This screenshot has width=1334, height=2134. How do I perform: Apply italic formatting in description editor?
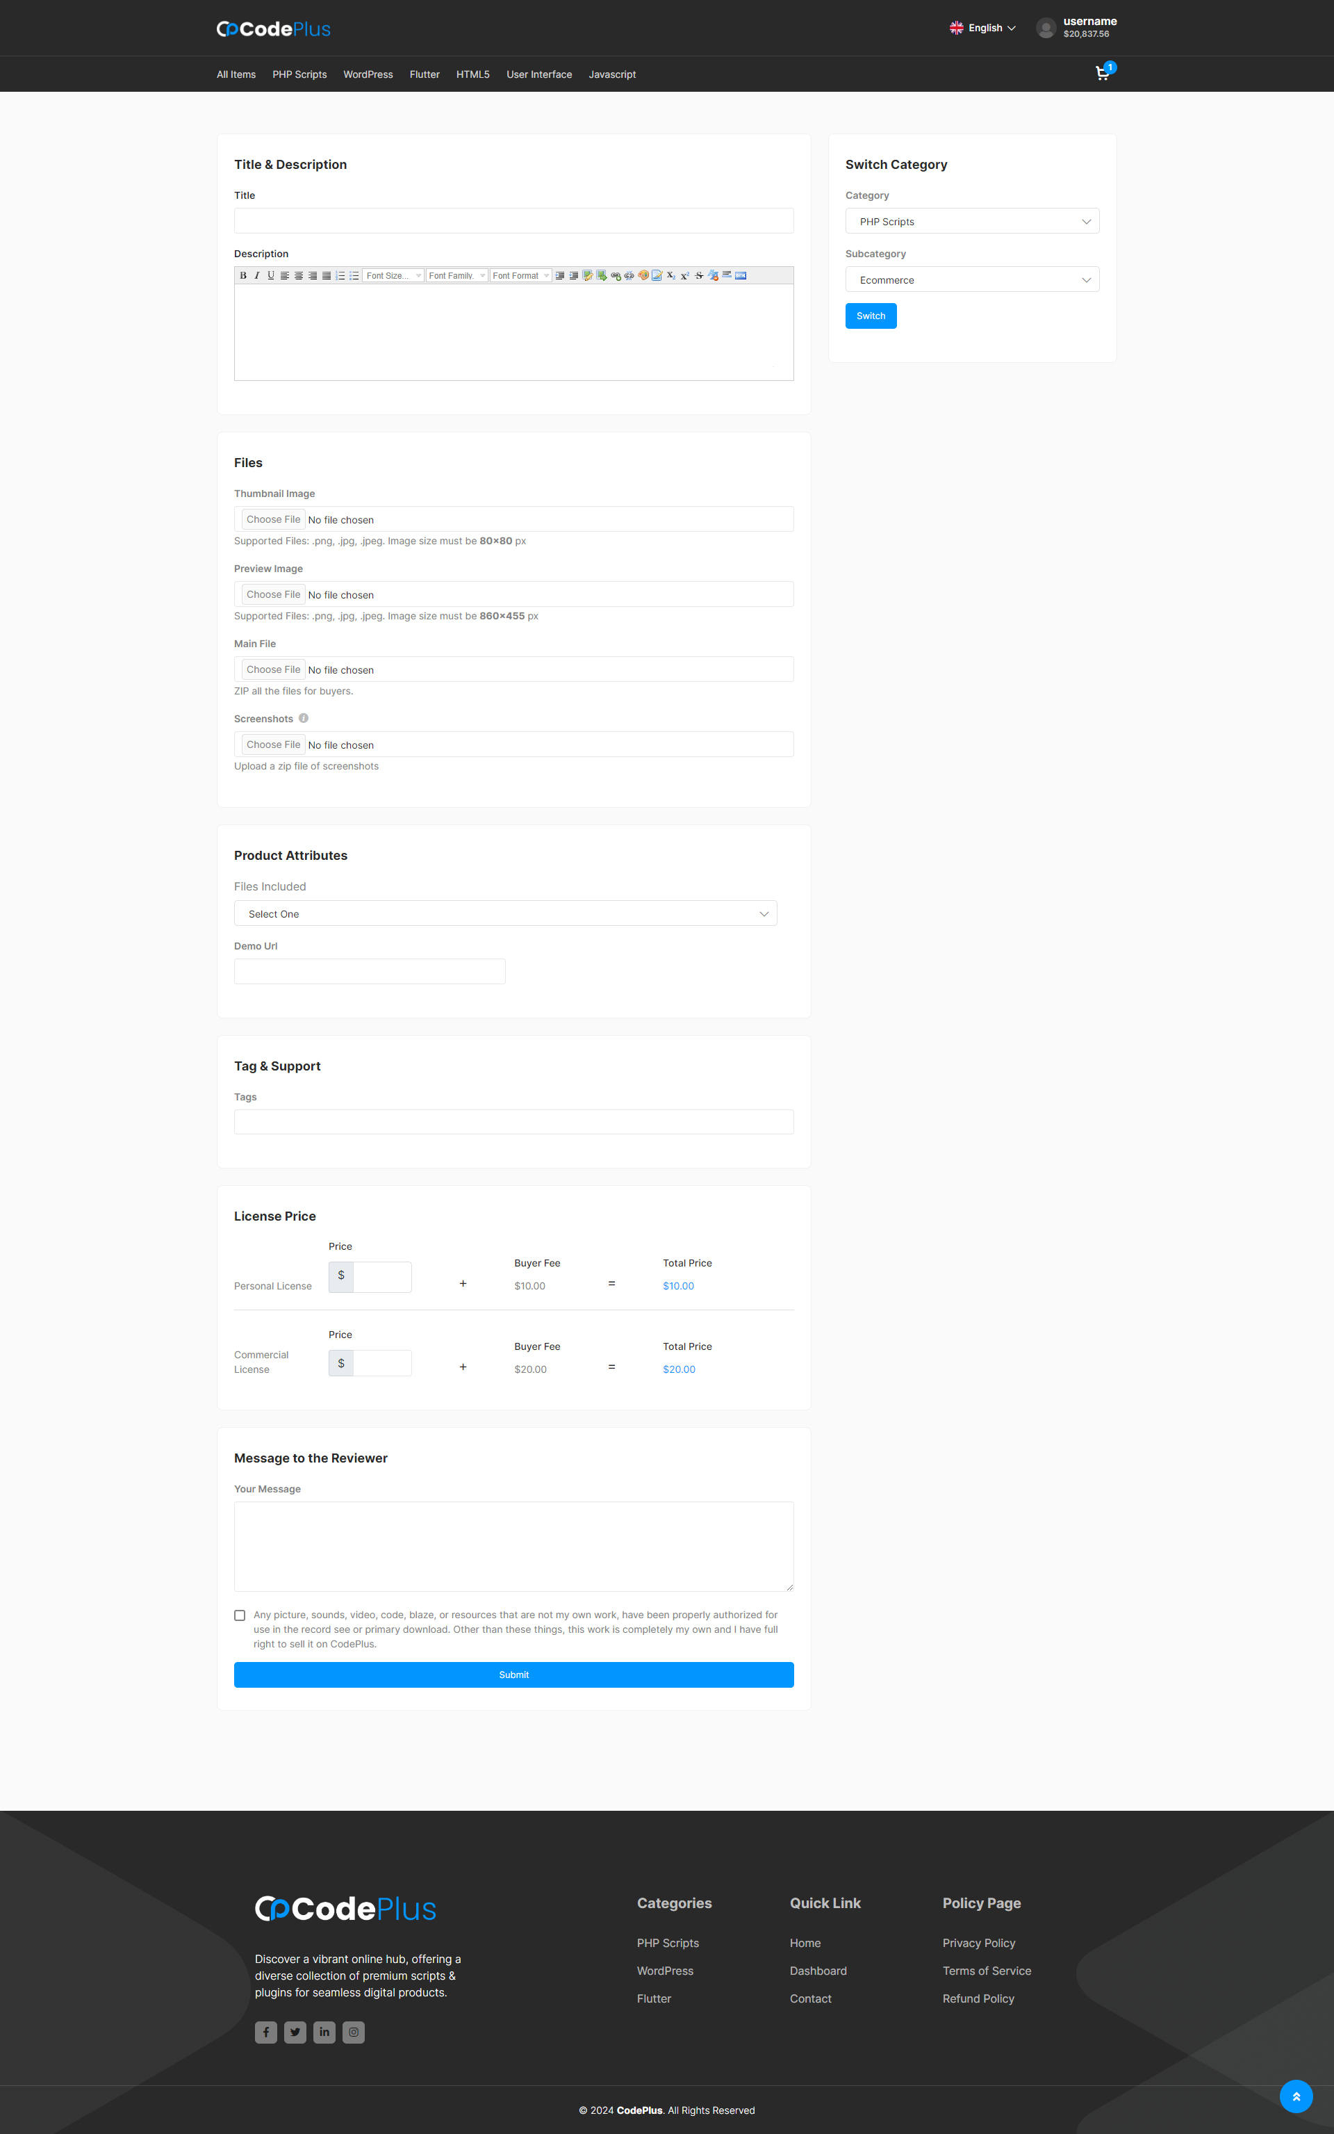(x=257, y=275)
